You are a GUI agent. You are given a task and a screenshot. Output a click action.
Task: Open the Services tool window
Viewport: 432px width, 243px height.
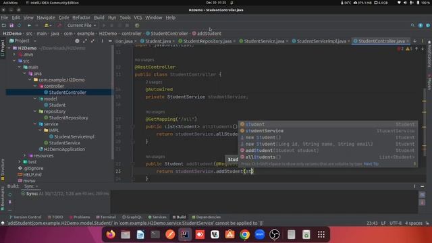(157, 217)
